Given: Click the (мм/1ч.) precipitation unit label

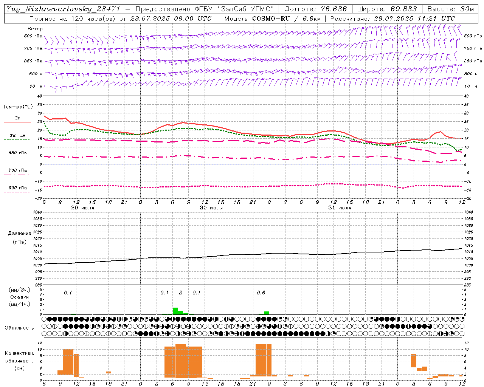Looking at the screenshot, I should coord(20,304).
